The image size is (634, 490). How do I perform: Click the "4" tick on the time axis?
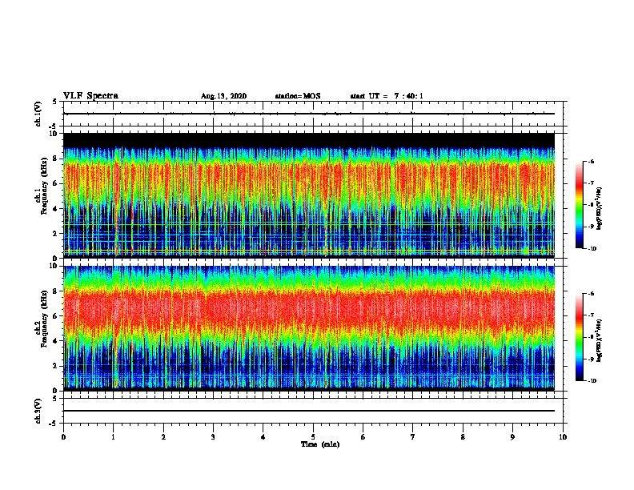(263, 437)
